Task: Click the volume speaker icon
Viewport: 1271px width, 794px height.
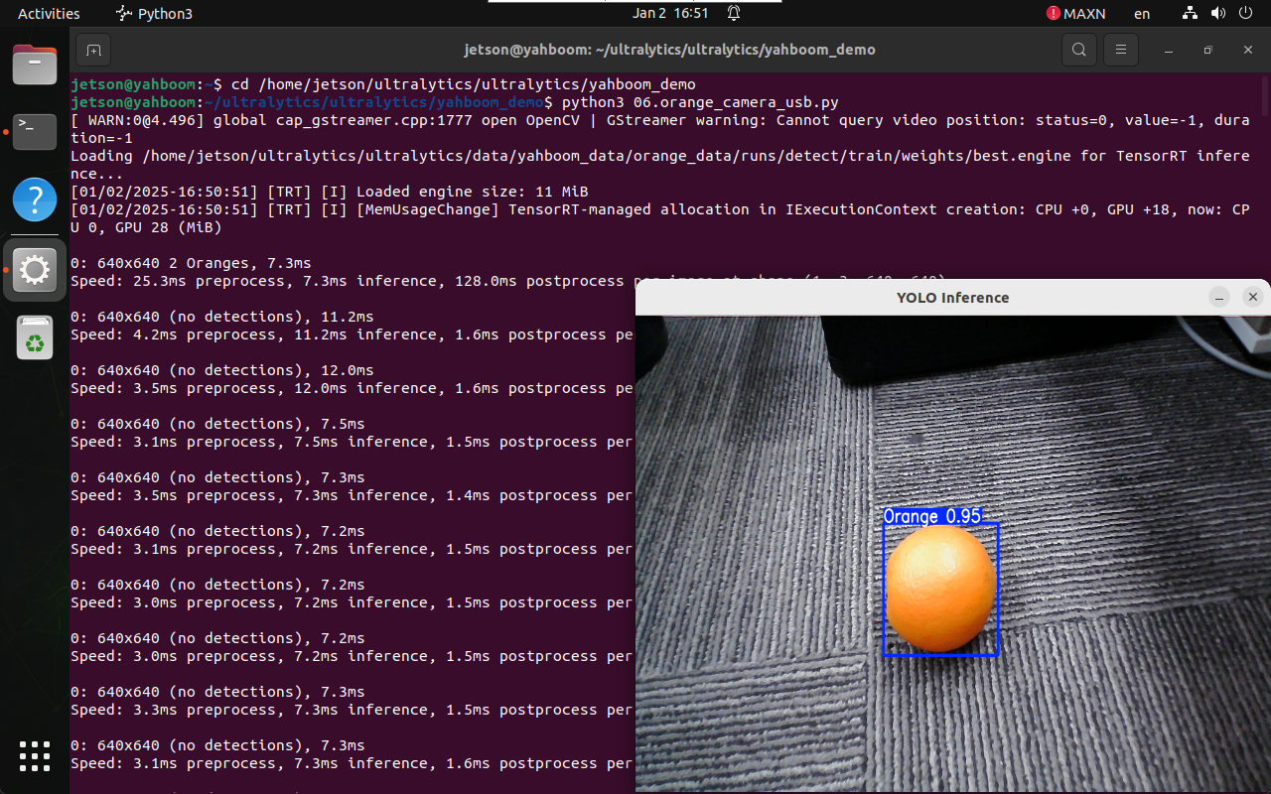Action: click(x=1216, y=14)
